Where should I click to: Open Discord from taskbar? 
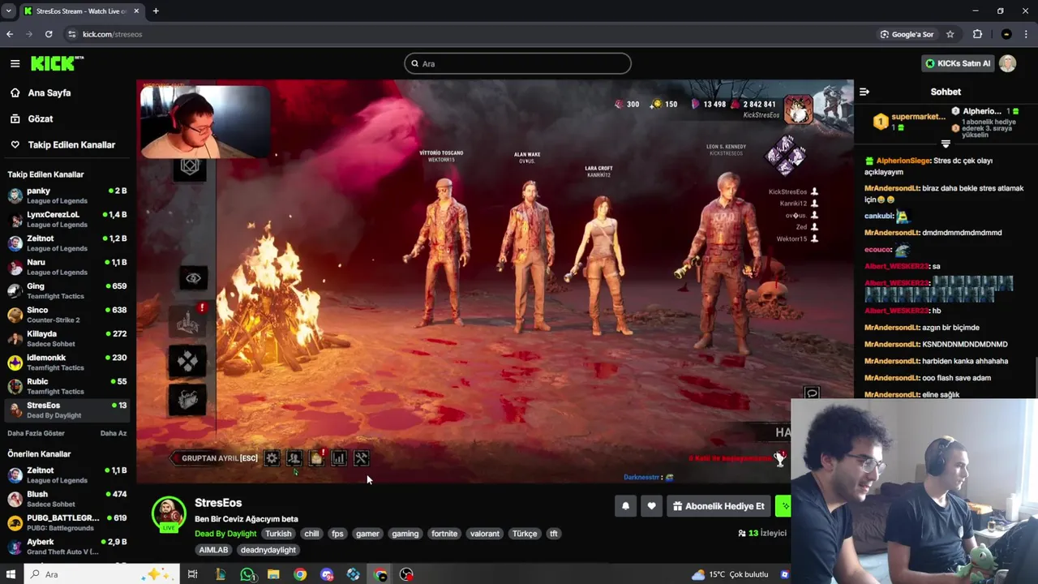tap(327, 574)
